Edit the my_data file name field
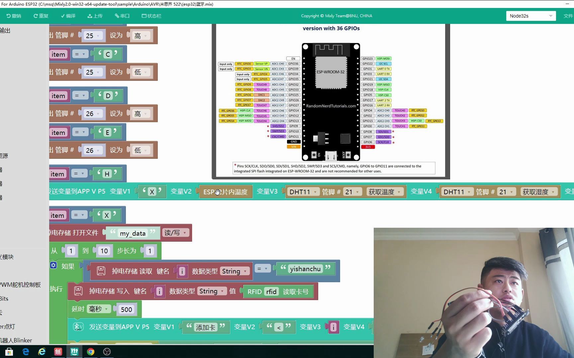The height and width of the screenshot is (358, 574). 133,233
